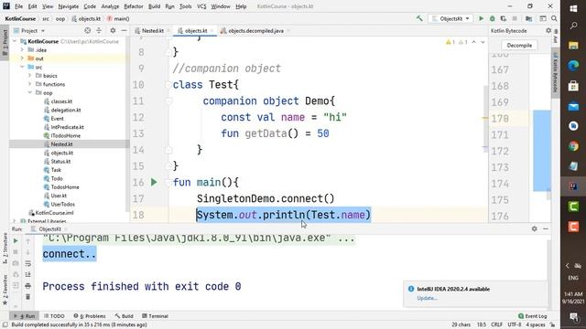Screen dimensions: 586x329
Task: Collapse the KotlinCourse root node
Action: 15,41
